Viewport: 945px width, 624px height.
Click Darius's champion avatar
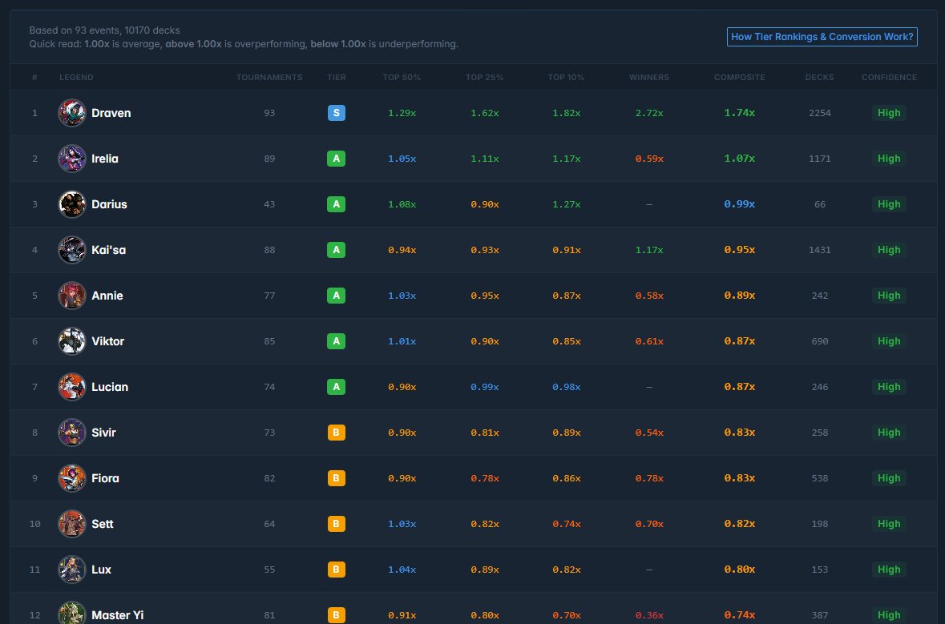[x=71, y=204]
